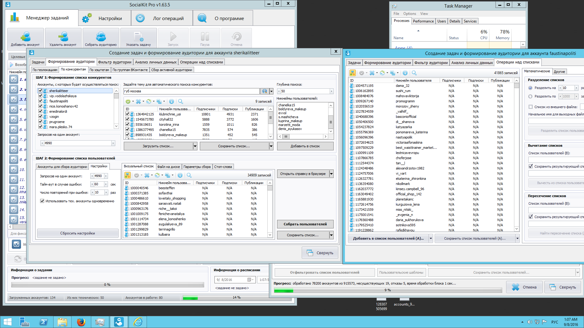Click Сохранить список пользователей (A) button
Screen dimensions: 584x328
tap(474, 238)
